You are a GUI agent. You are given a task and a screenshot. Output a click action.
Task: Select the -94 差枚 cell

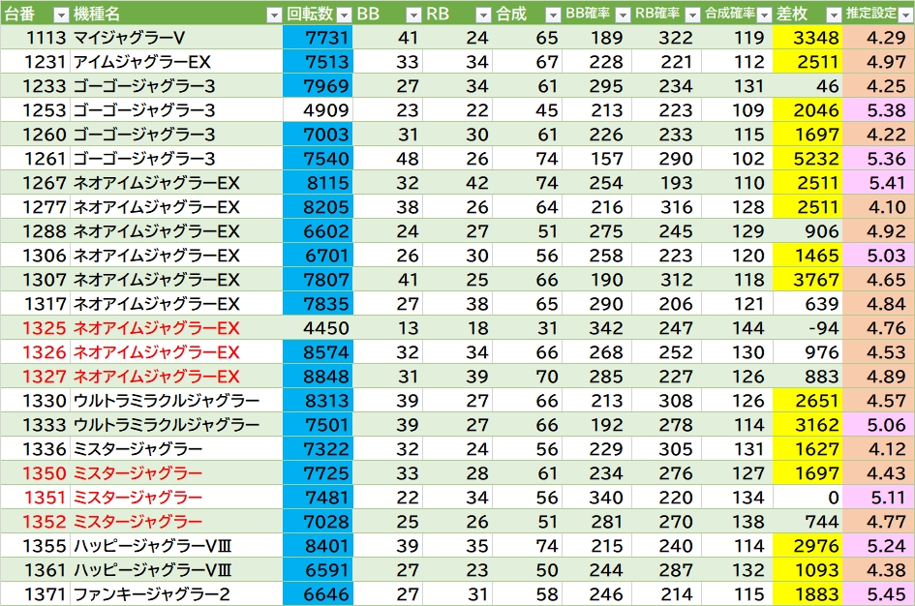pyautogui.click(x=808, y=328)
